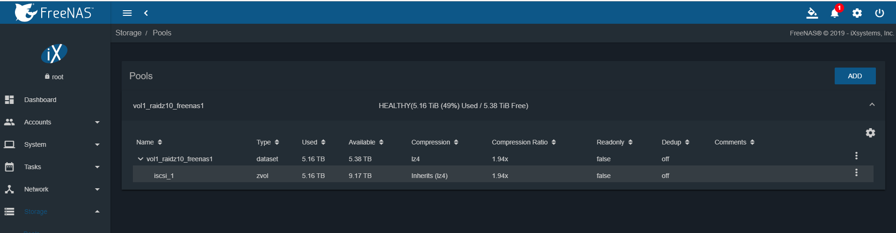Open three-dot menu for vol1_raidz10_freenas1 dataset
Image resolution: width=896 pixels, height=233 pixels.
tap(856, 156)
